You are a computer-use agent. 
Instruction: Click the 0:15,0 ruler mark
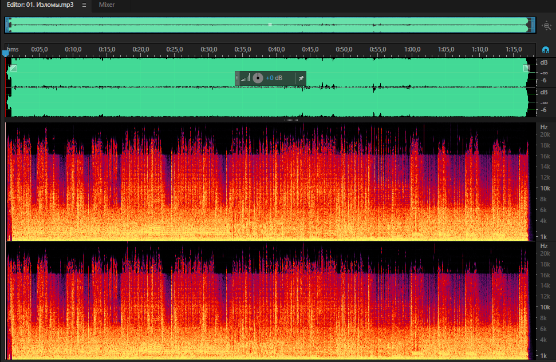point(107,49)
